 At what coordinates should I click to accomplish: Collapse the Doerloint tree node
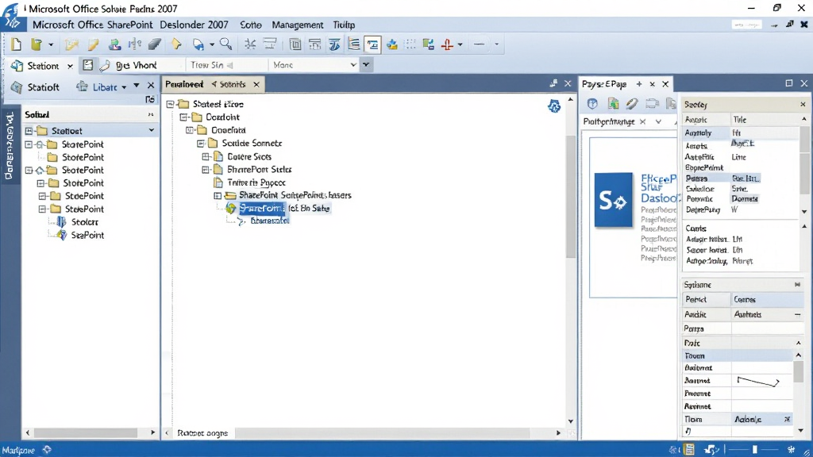coord(183,117)
